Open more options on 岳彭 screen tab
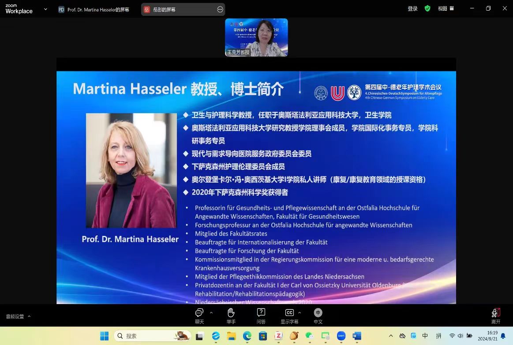This screenshot has height=345, width=513. pos(220,9)
